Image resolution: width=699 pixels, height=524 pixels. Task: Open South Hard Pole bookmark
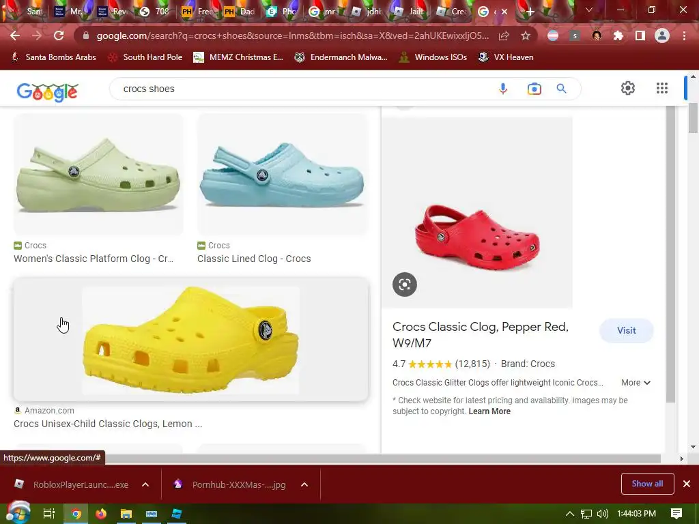(x=145, y=57)
